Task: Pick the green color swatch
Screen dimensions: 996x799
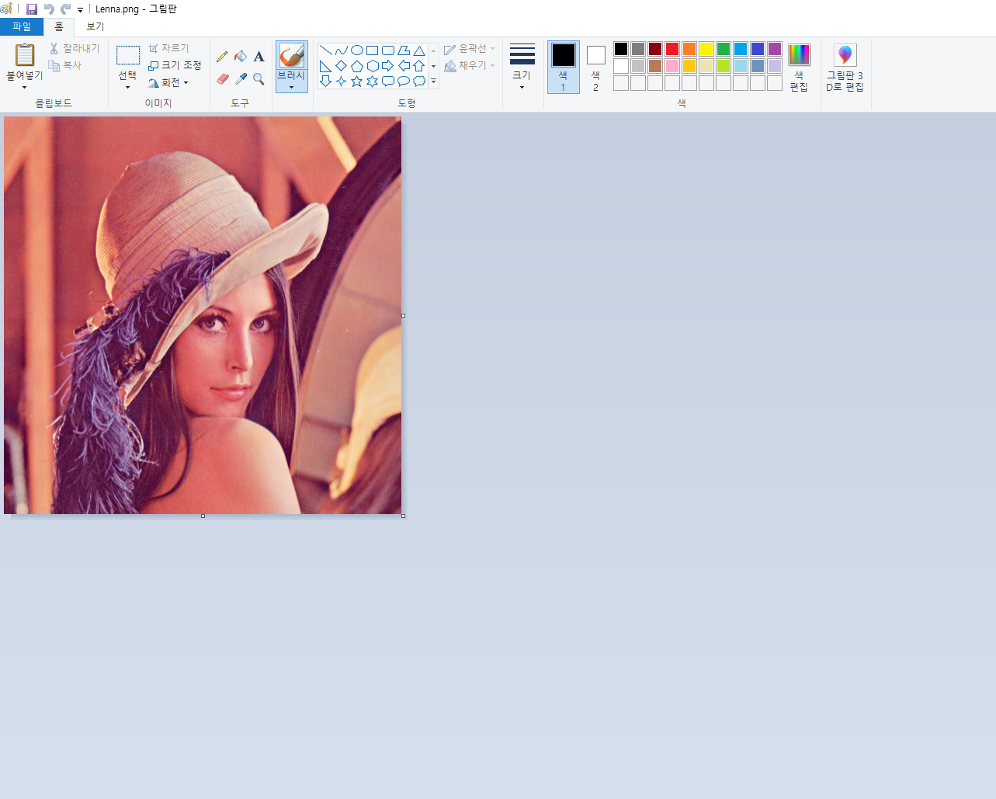Action: [724, 49]
